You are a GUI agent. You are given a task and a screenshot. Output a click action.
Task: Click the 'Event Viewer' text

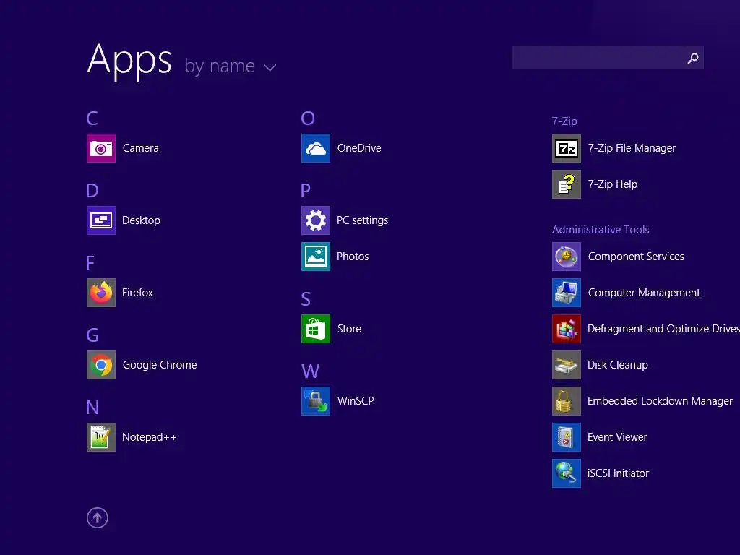click(x=617, y=437)
